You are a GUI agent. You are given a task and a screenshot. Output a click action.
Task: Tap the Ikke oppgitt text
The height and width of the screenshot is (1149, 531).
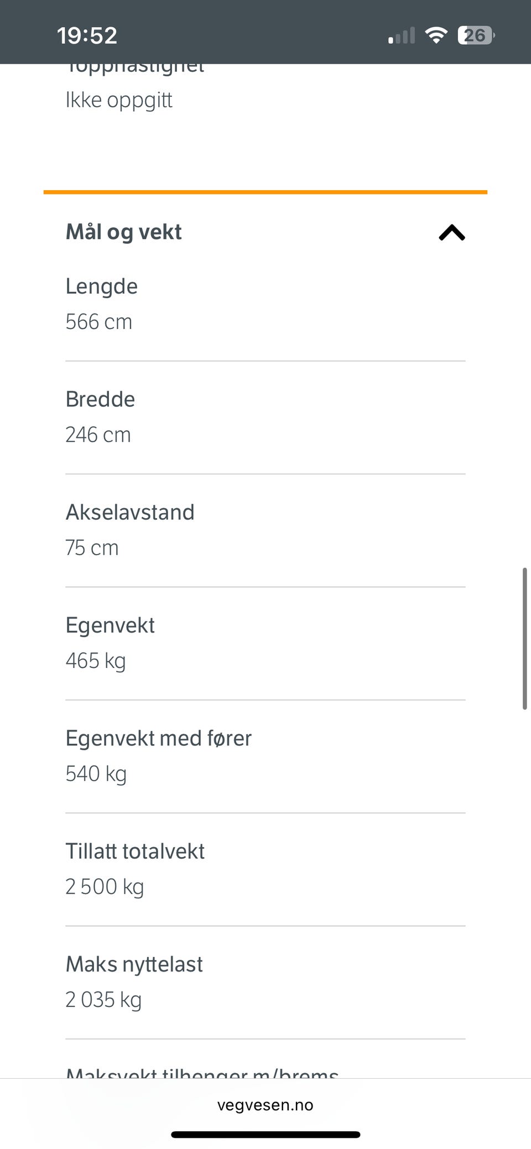(x=119, y=100)
